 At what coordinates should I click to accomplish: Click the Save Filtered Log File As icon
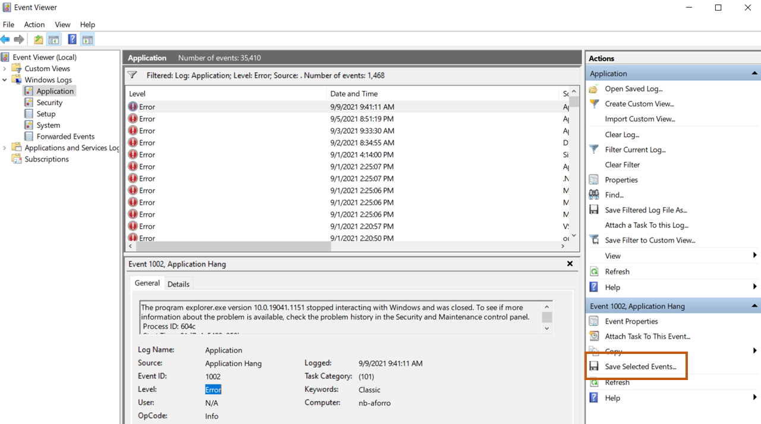593,210
